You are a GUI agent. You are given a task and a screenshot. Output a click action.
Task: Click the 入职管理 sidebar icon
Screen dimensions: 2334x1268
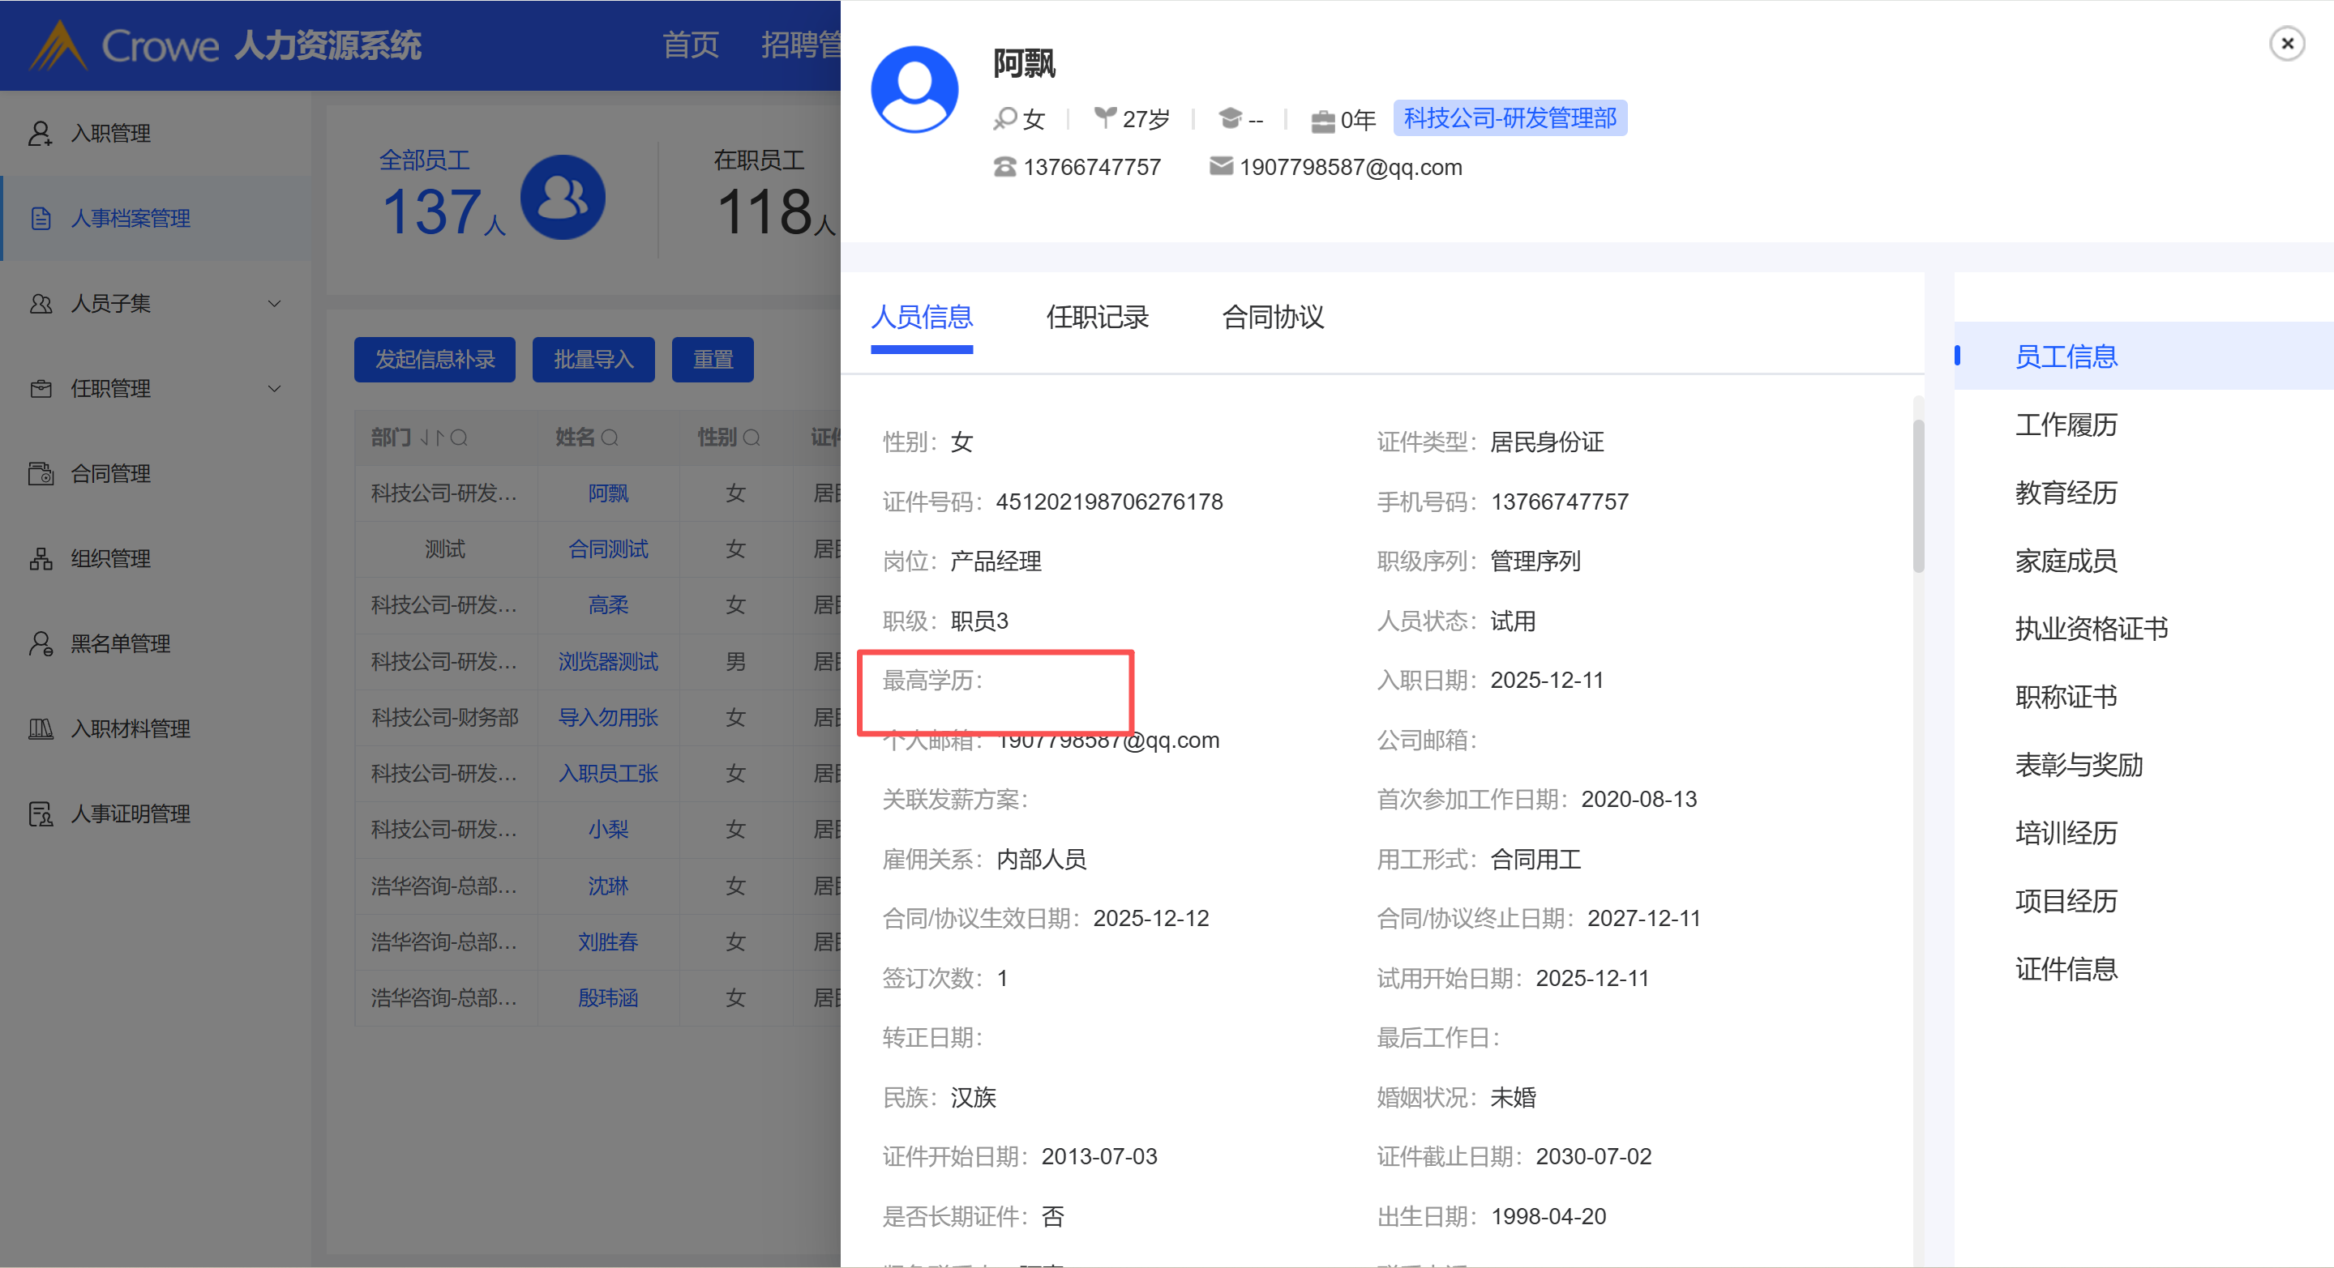(x=40, y=134)
